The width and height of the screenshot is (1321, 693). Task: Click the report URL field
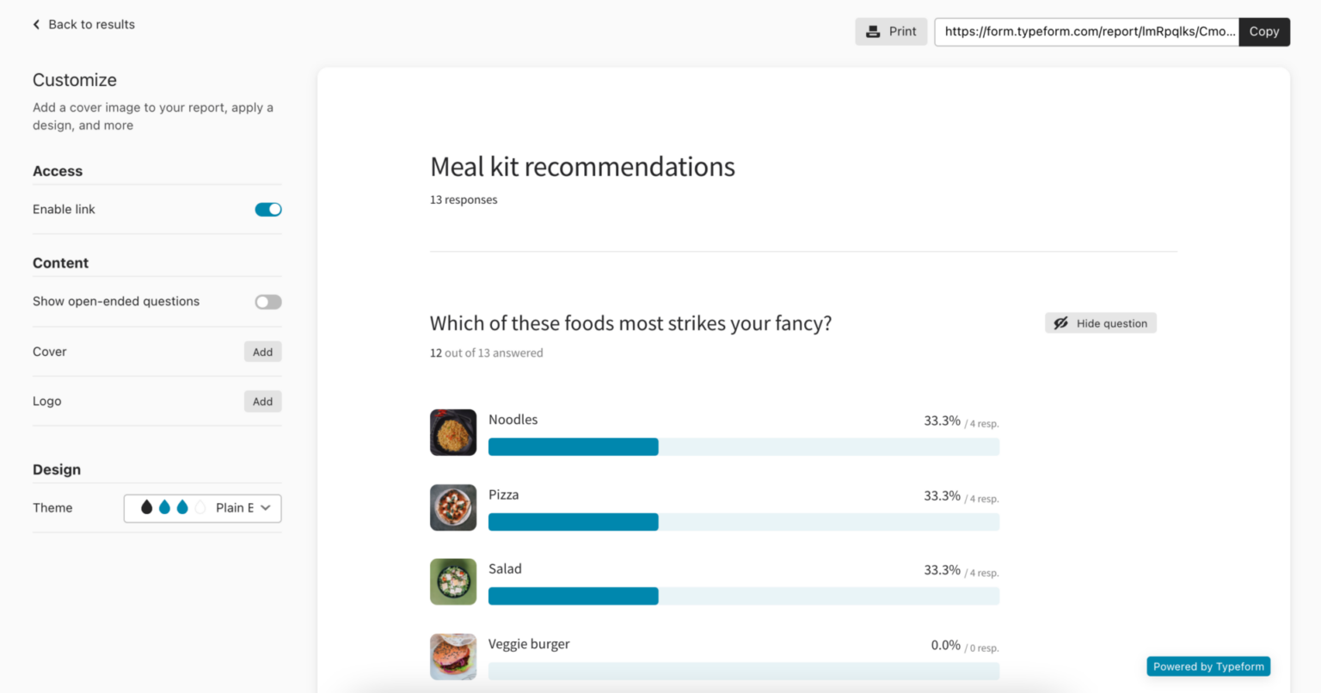(x=1086, y=32)
